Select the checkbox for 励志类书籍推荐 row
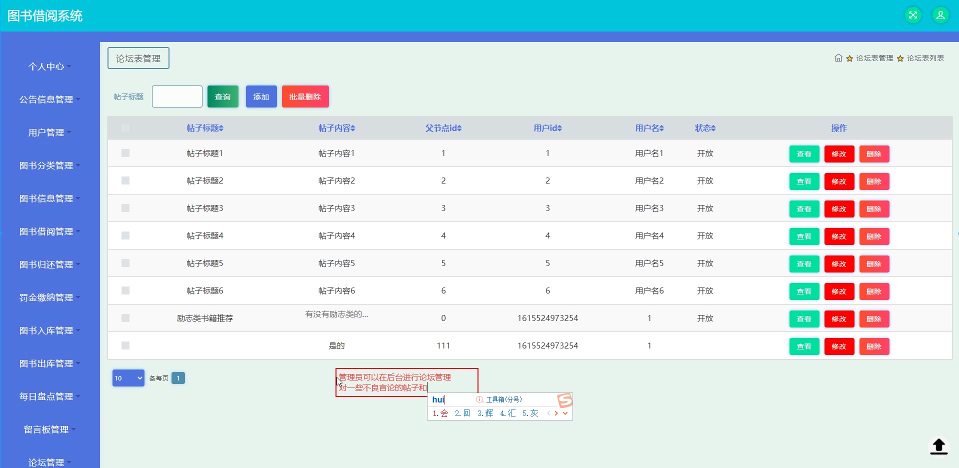 (125, 318)
